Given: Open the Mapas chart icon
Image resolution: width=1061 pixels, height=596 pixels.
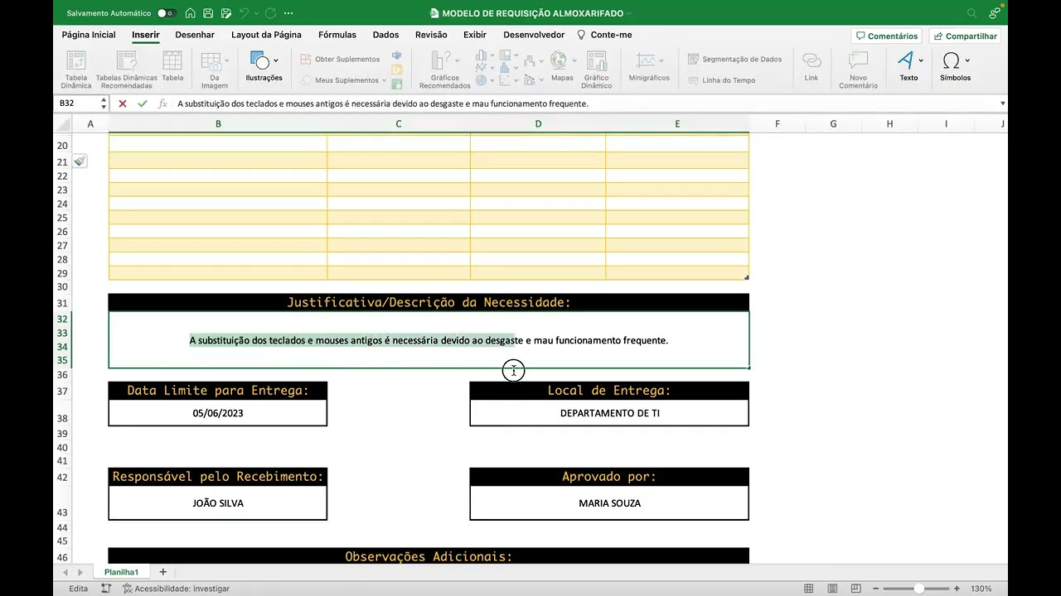Looking at the screenshot, I should (562, 66).
